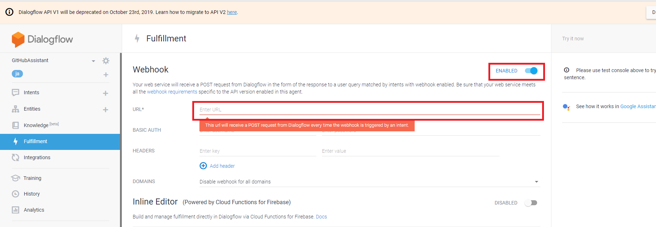Image resolution: width=656 pixels, height=227 pixels.
Task: Click the History clock icon
Action: tap(15, 194)
